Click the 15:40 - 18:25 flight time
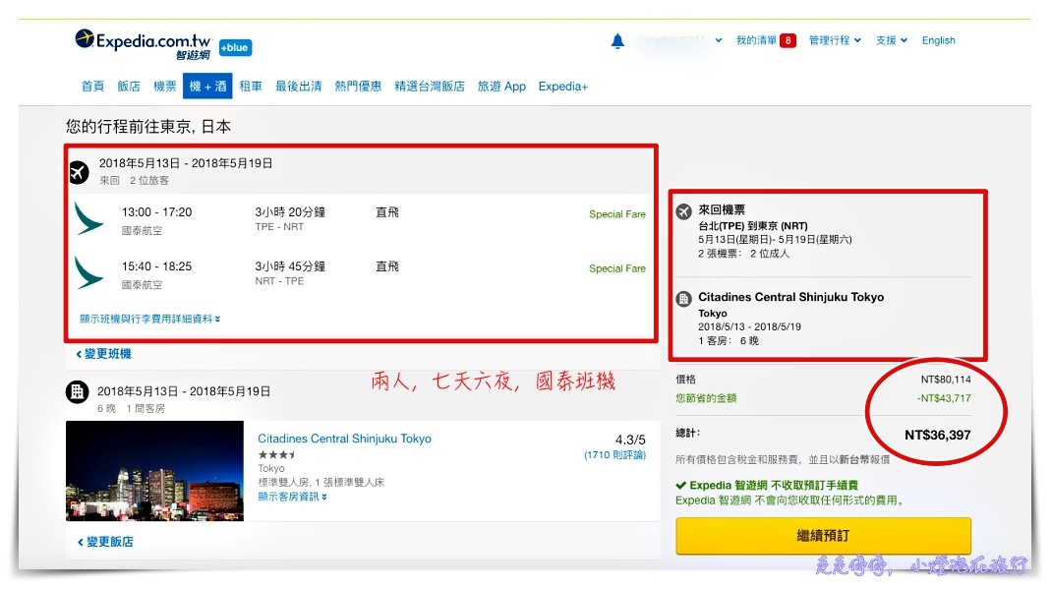Screen dimensions: 1051x589 [x=157, y=266]
